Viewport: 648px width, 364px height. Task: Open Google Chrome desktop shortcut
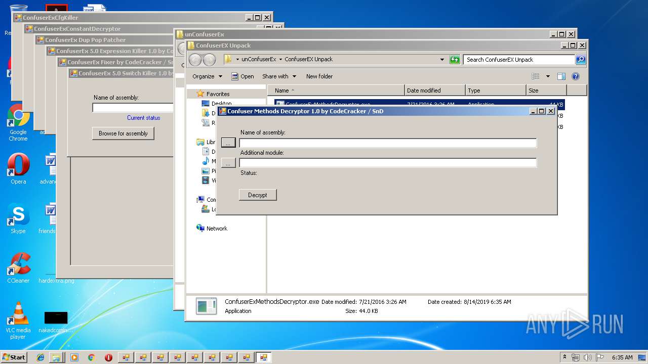(x=18, y=123)
